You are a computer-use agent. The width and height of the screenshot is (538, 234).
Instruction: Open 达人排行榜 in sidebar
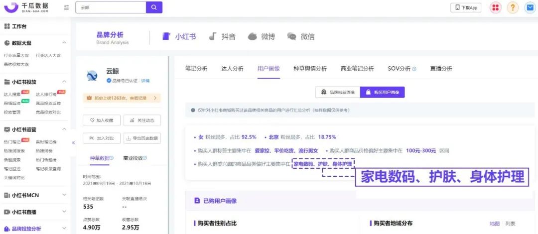46,94
